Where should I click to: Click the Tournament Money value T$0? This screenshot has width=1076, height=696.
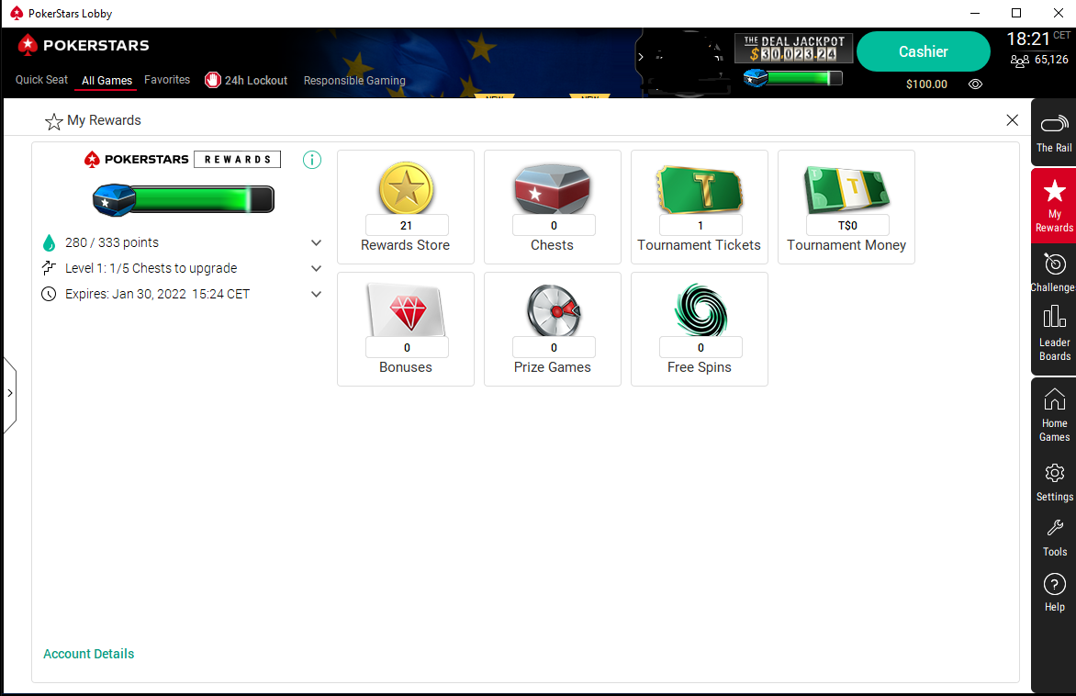pos(847,226)
